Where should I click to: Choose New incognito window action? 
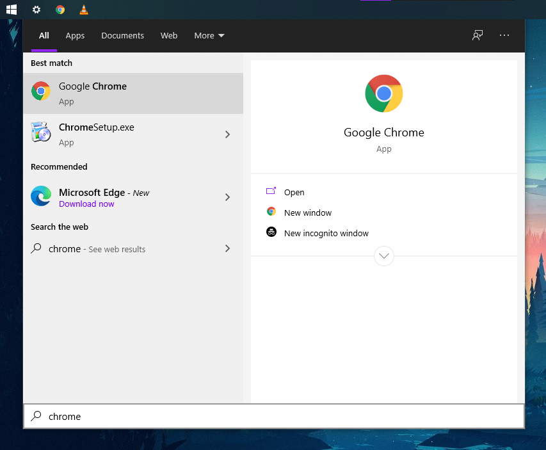326,234
